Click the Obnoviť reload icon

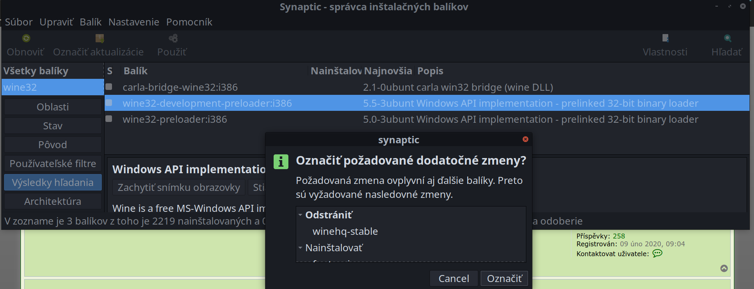point(26,39)
